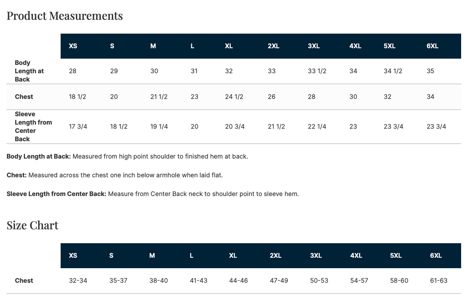Select the 44-46 chest range for XL
Image resolution: width=467 pixels, height=306 pixels.
(239, 280)
